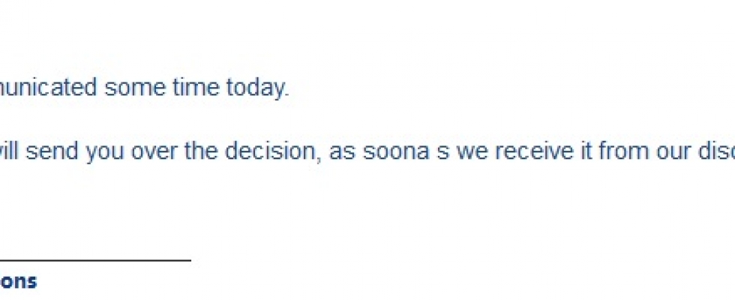Click the word "today" in the first line
The image size is (735, 300).
click(x=257, y=88)
